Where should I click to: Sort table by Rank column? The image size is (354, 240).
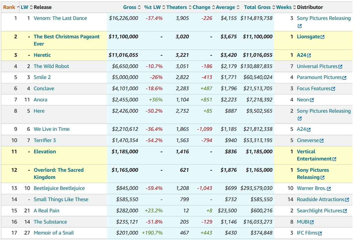pyautogui.click(x=11, y=7)
